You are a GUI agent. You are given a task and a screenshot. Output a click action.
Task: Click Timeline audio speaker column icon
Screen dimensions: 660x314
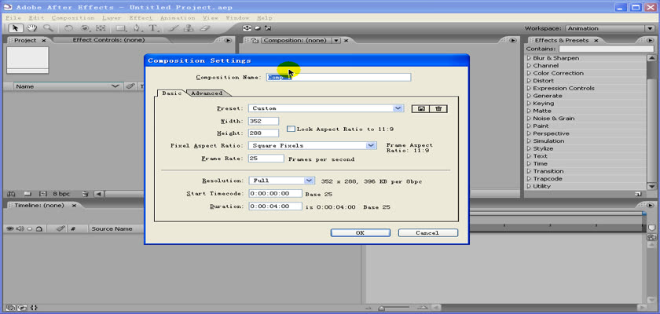point(20,228)
